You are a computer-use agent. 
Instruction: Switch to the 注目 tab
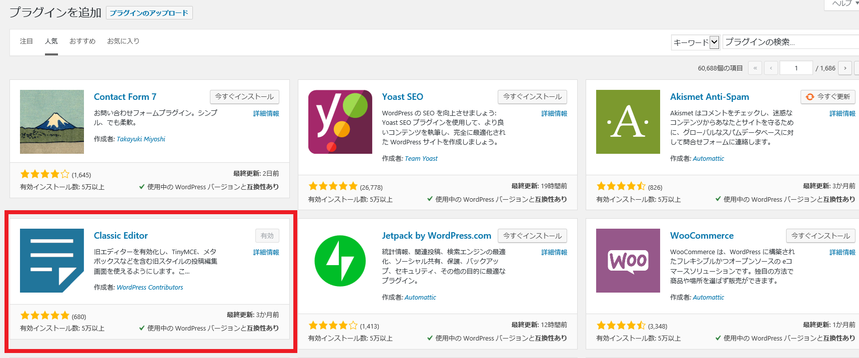[26, 41]
